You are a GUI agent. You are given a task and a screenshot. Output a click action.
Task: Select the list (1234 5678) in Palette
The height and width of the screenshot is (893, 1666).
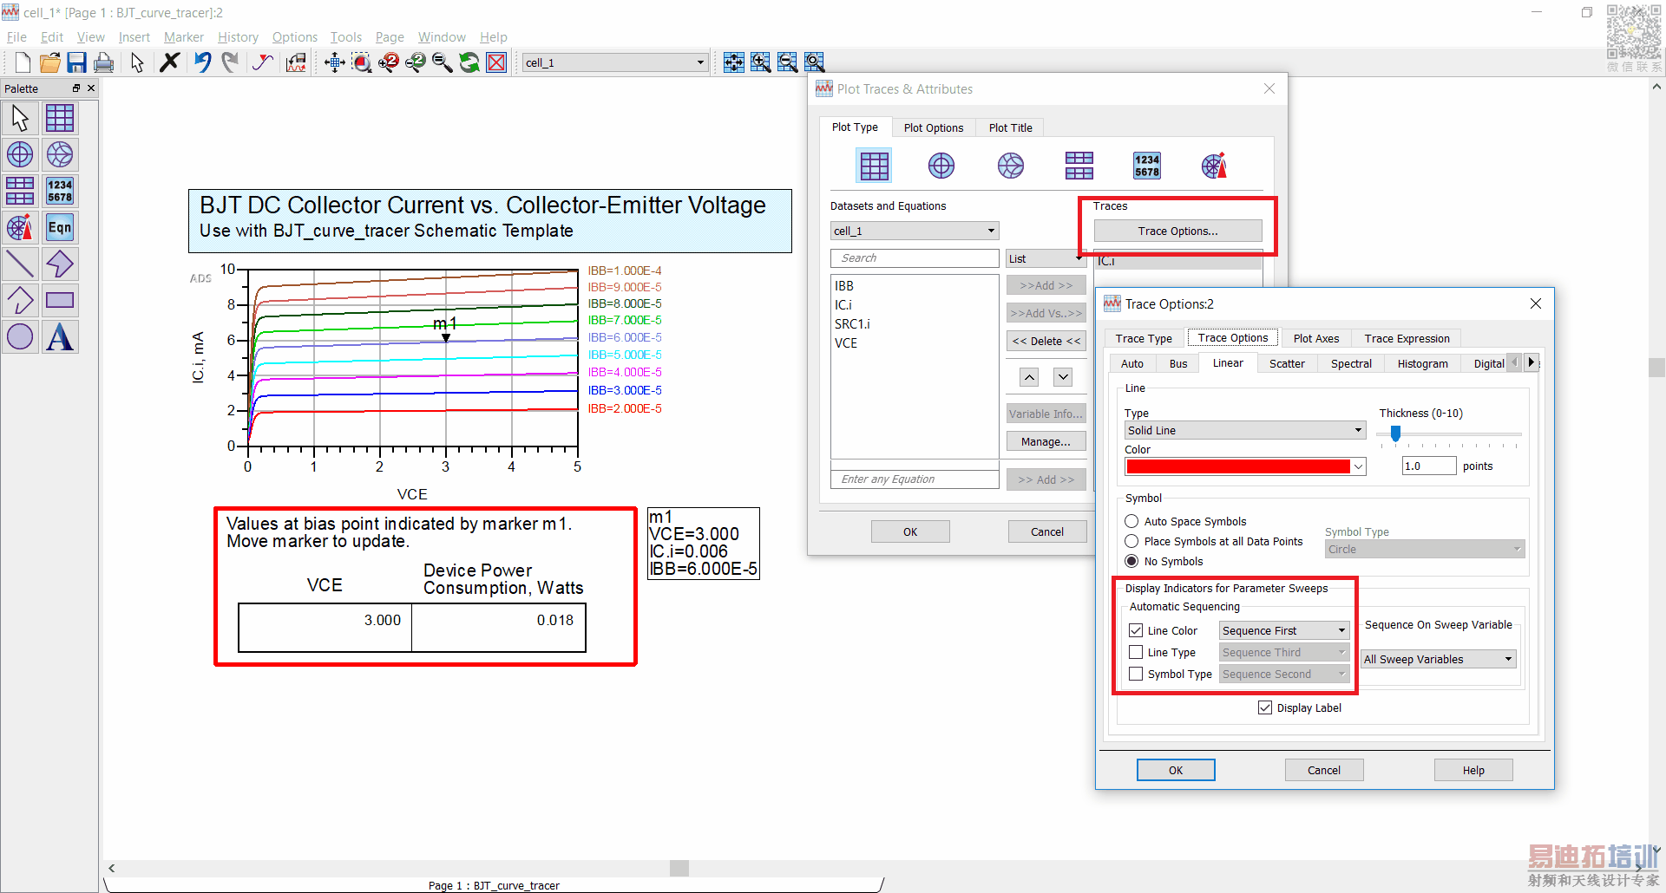click(60, 191)
